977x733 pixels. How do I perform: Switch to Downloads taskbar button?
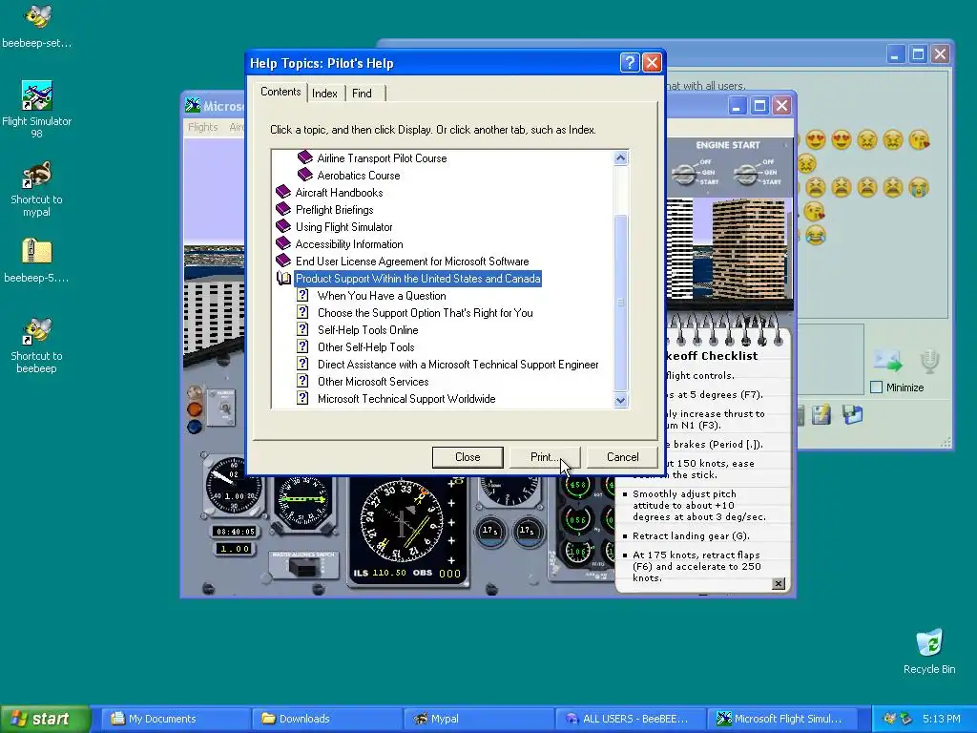point(326,719)
